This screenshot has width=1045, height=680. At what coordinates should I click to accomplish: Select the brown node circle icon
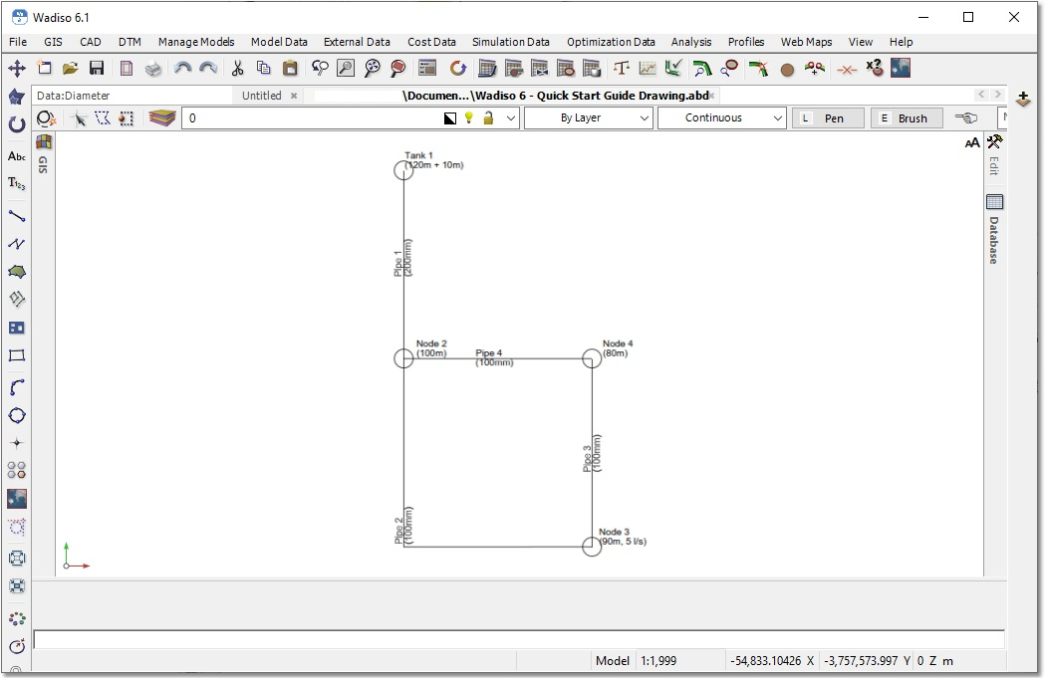[x=787, y=70]
